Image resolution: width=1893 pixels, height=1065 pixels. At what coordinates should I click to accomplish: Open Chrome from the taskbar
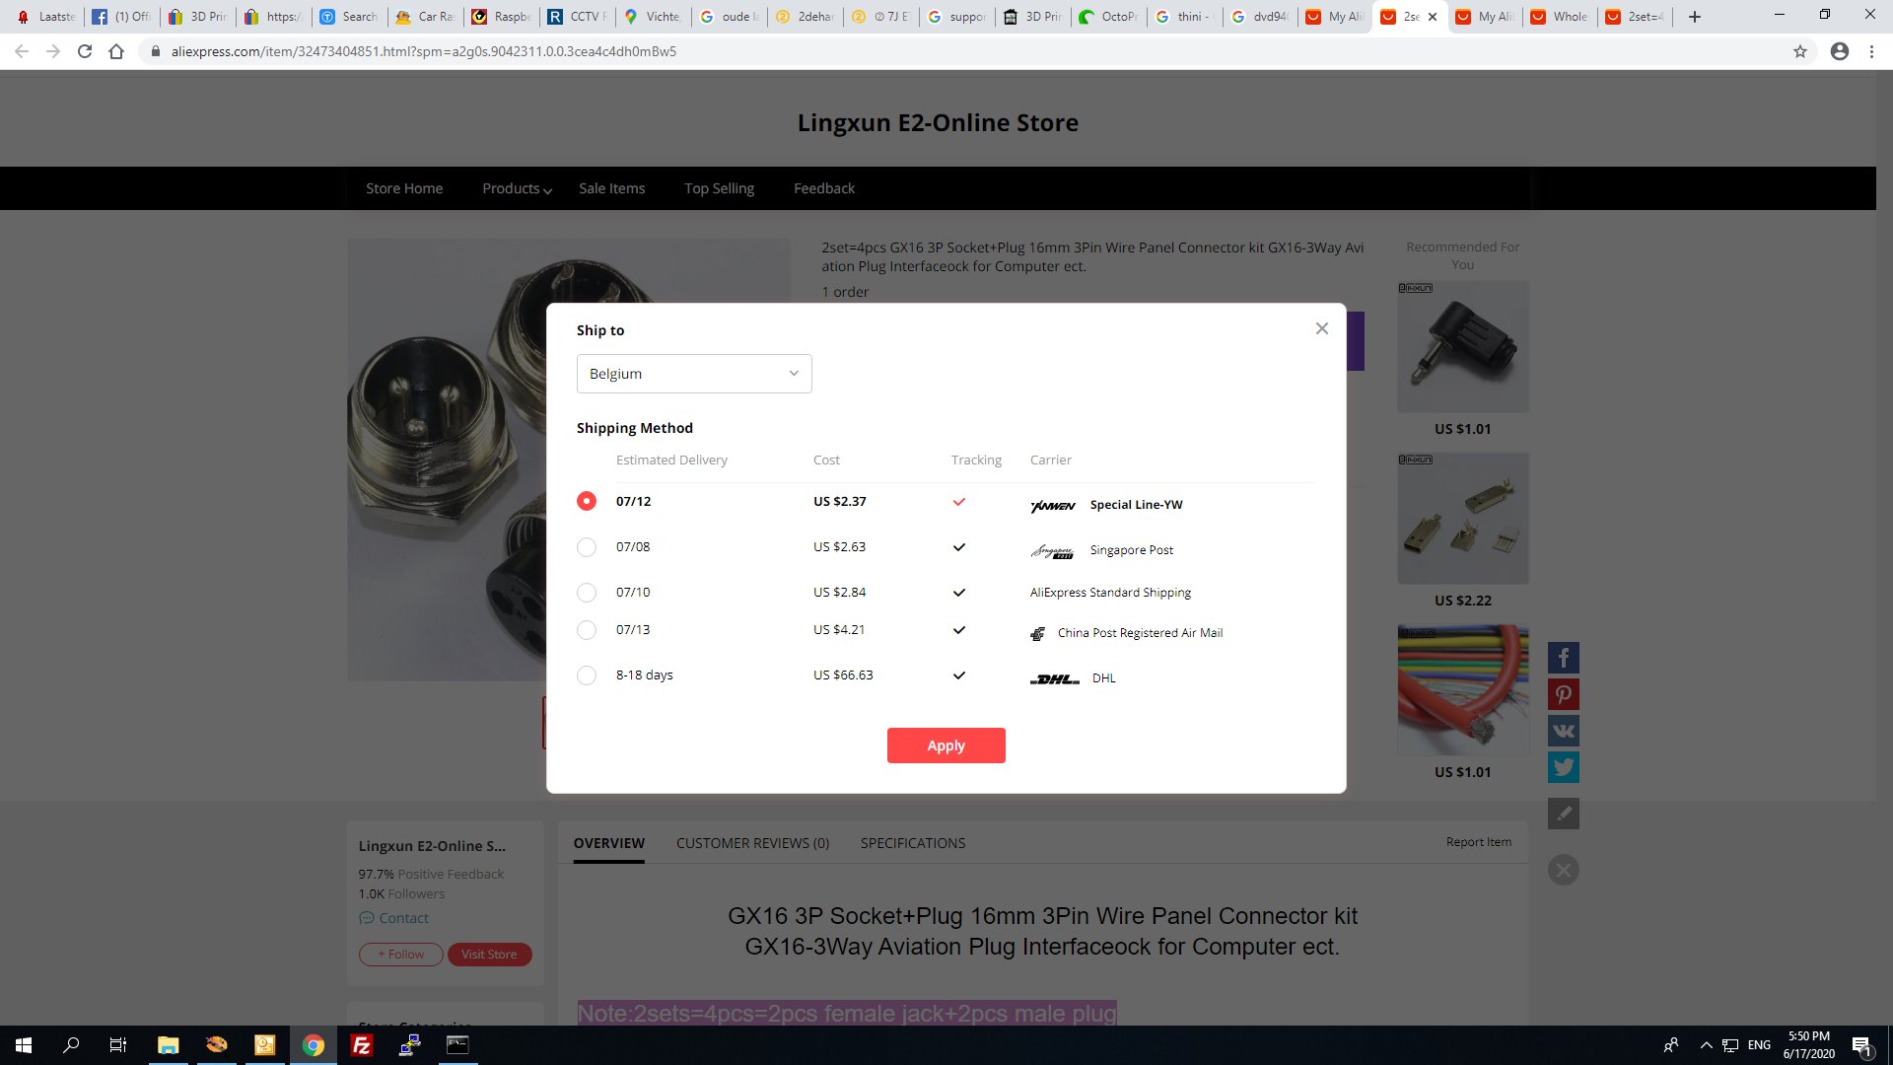(x=314, y=1045)
